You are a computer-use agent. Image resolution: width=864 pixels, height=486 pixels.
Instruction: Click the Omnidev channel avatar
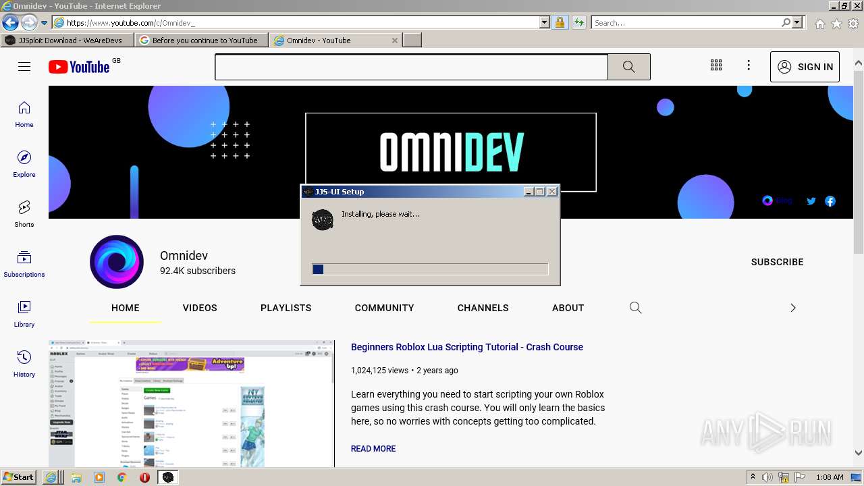pos(117,262)
